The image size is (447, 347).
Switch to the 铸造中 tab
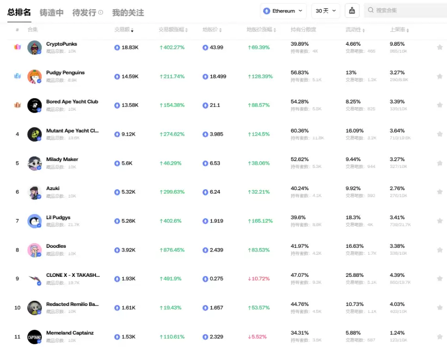click(52, 13)
